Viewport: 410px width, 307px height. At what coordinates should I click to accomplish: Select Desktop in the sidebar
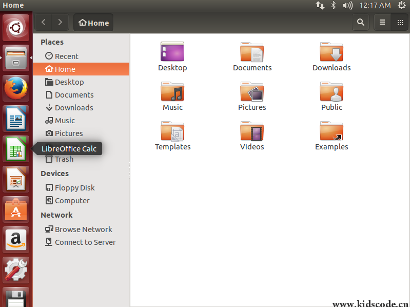81,82
